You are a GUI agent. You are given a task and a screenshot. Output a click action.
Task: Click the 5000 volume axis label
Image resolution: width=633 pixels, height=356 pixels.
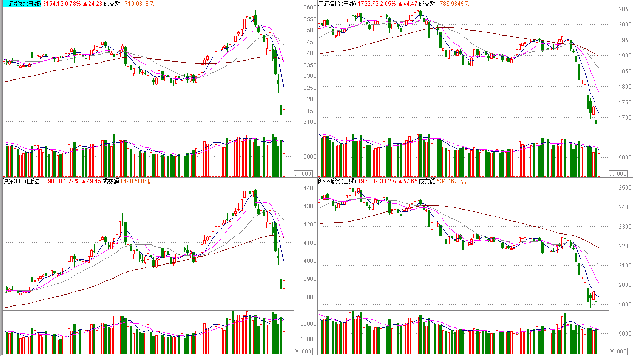coord(625,334)
